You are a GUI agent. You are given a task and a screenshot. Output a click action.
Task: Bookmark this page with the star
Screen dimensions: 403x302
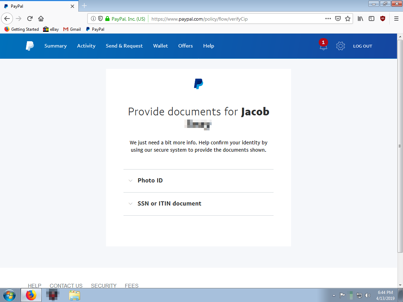click(348, 19)
